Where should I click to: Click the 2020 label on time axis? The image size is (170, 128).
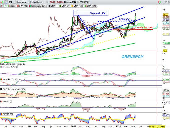pos(29,126)
